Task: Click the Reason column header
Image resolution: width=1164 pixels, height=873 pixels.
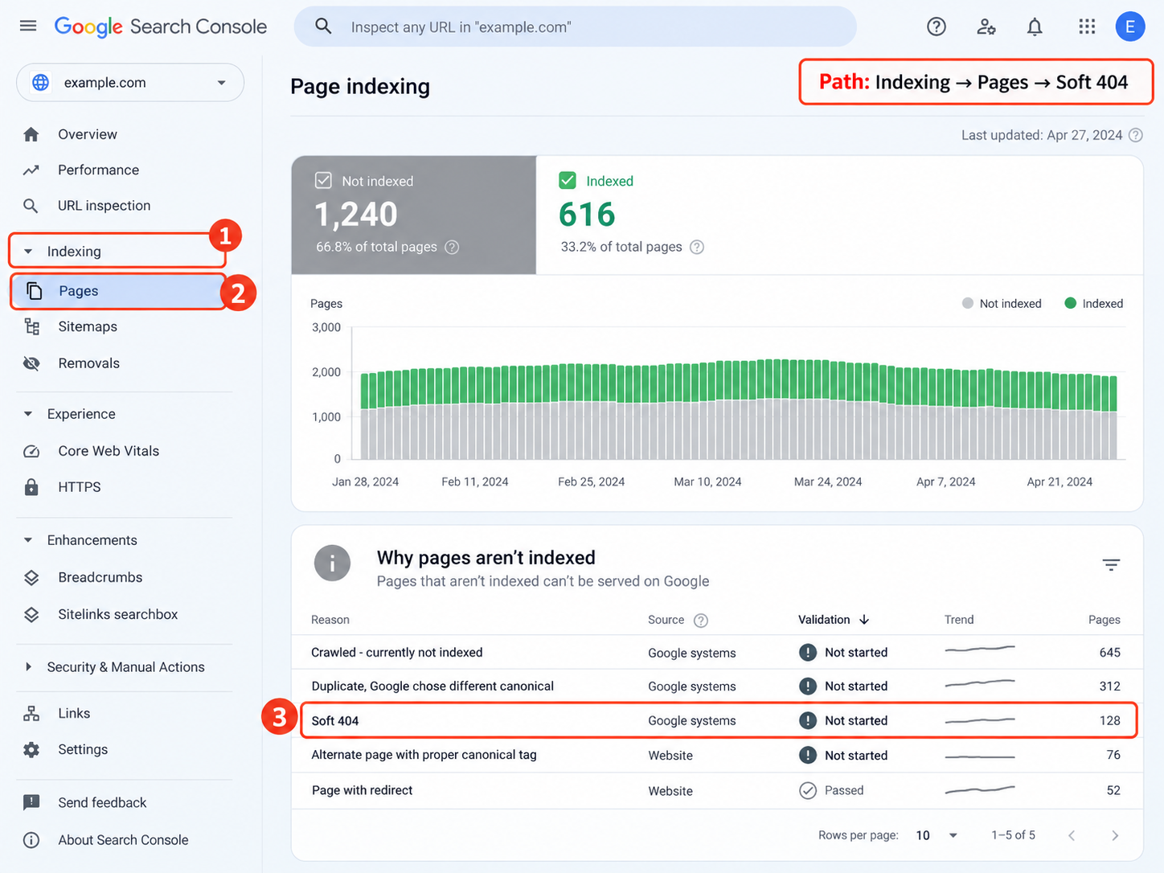Action: coord(330,620)
